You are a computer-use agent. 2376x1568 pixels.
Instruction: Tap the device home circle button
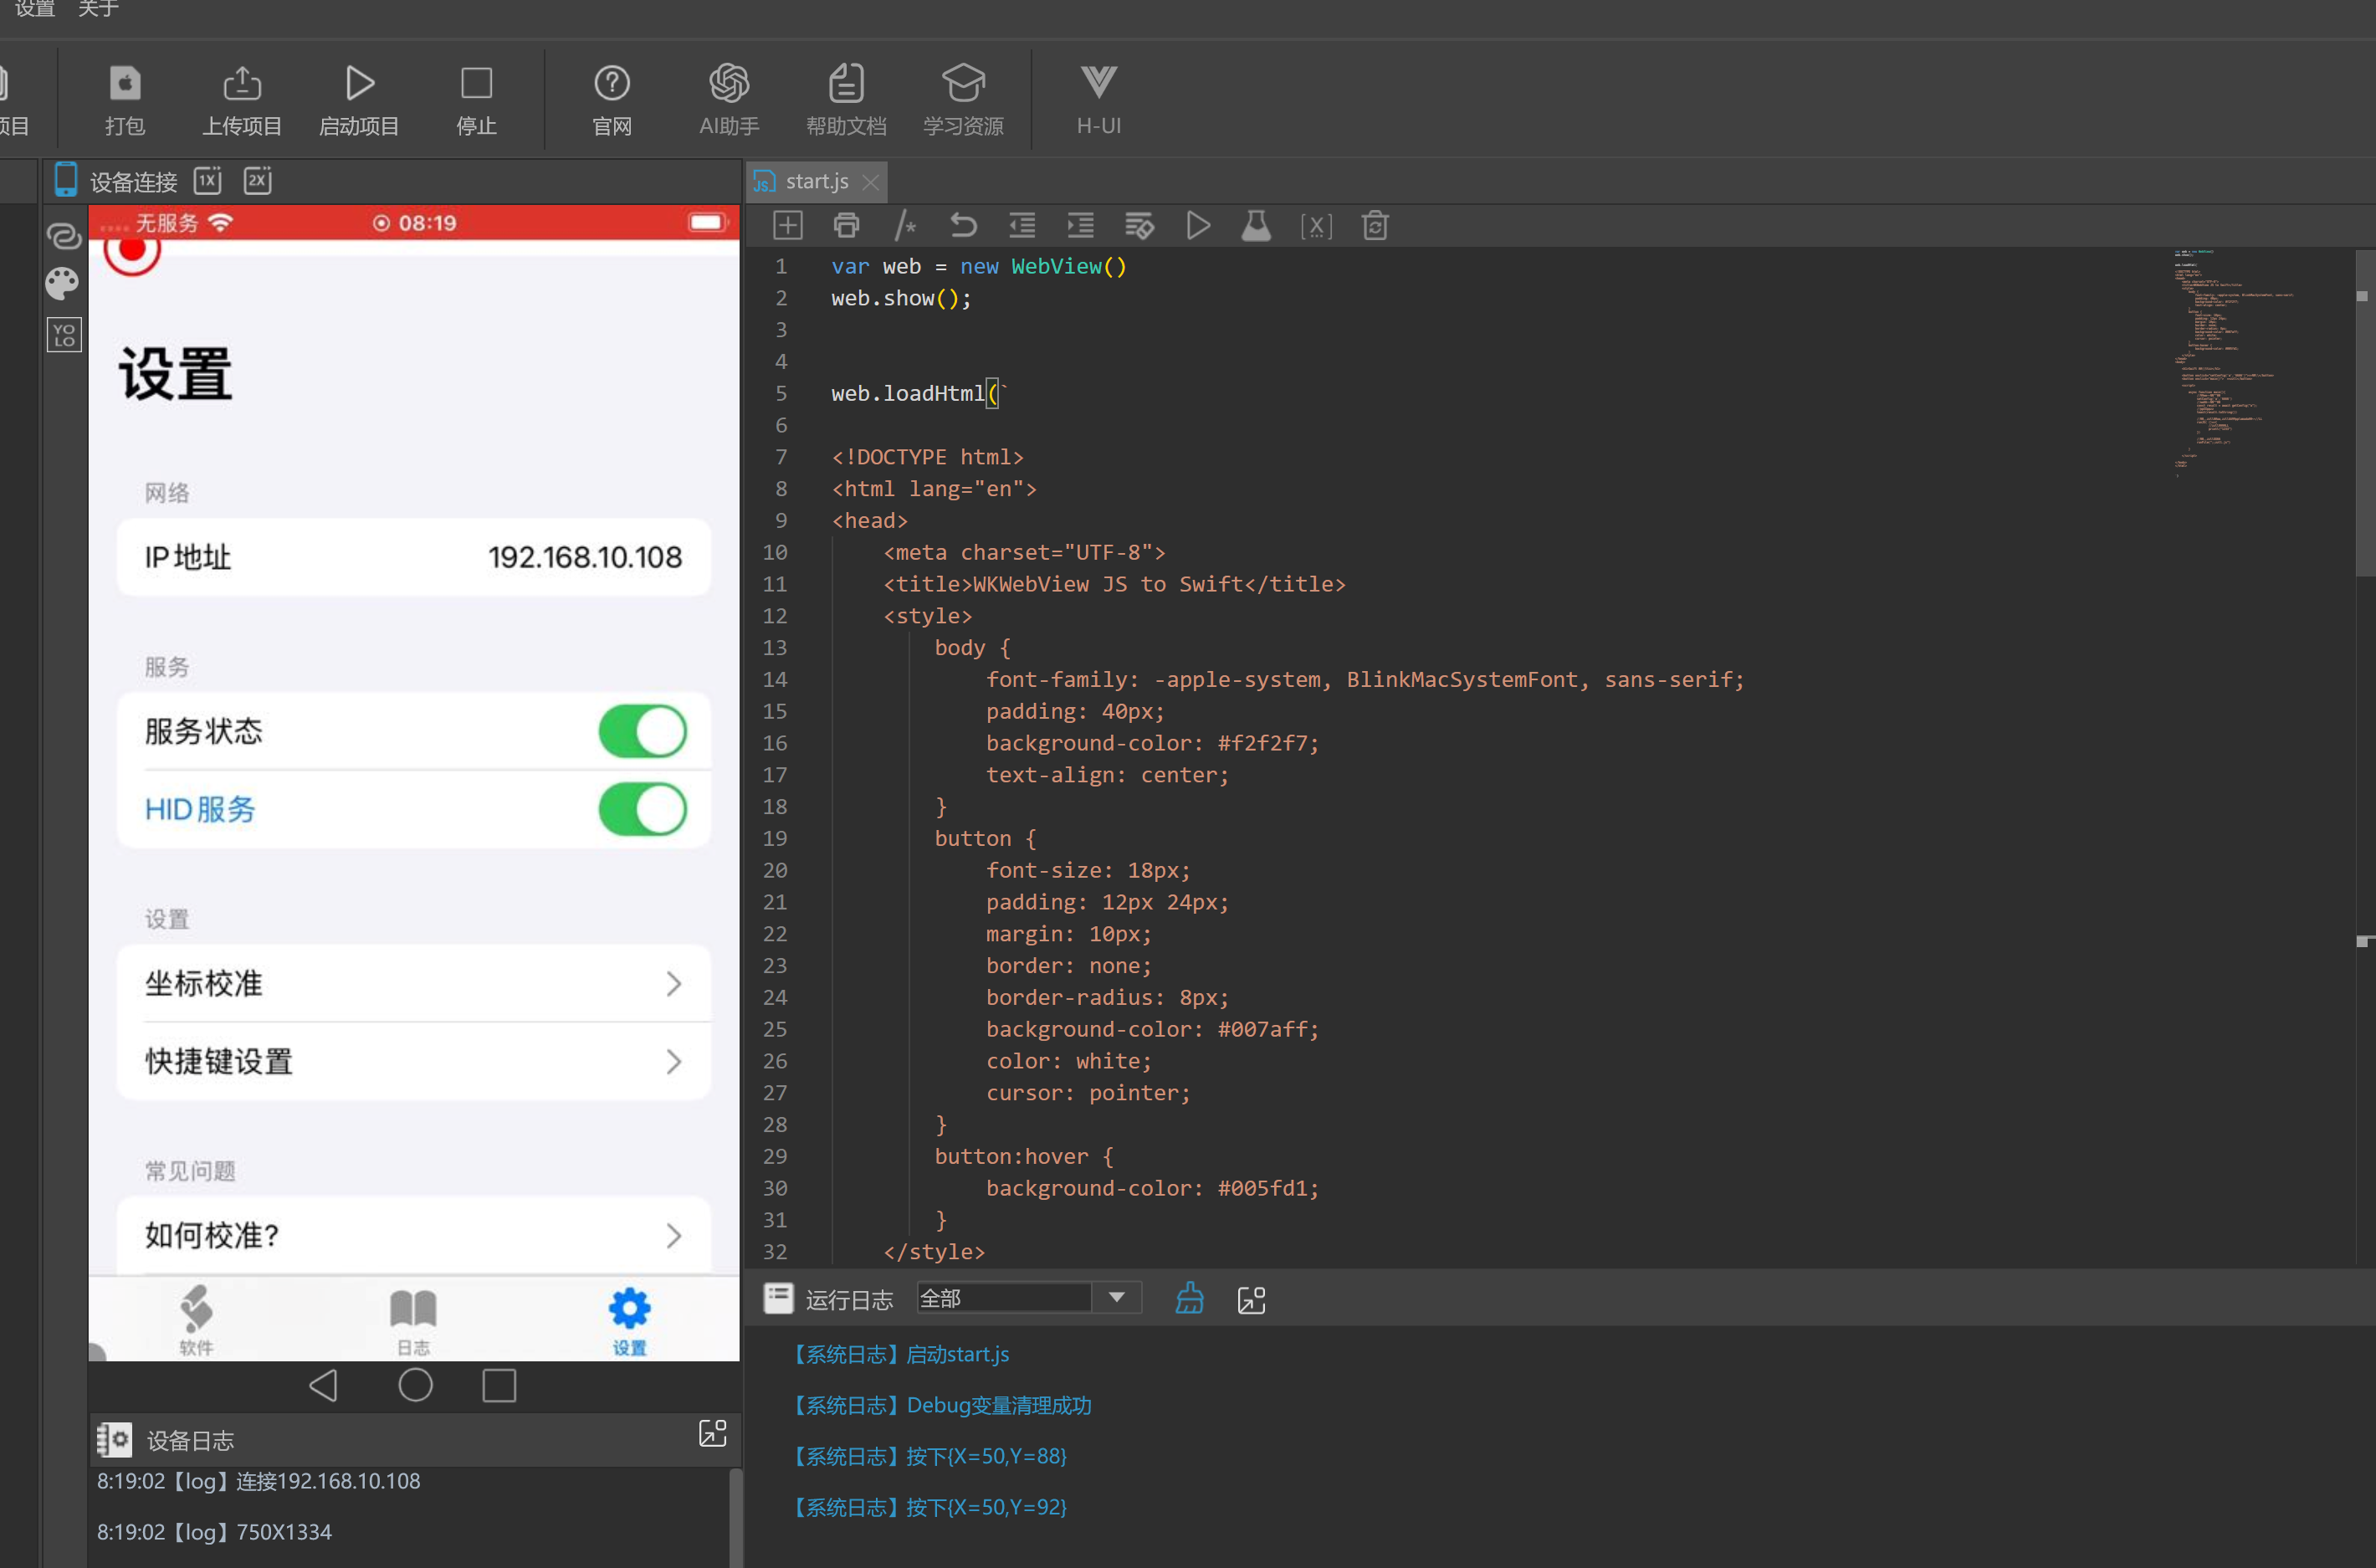coord(416,1385)
